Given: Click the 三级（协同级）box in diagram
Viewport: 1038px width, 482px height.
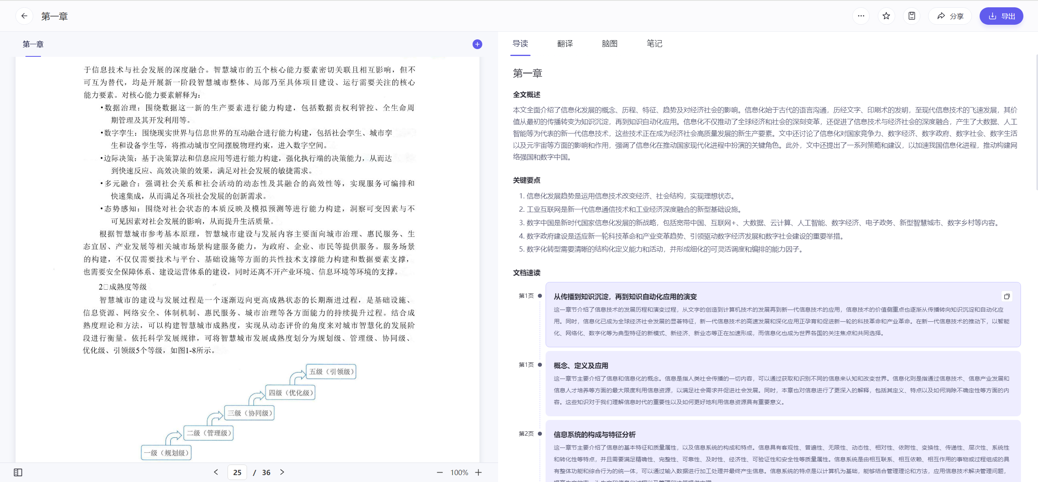Looking at the screenshot, I should [x=249, y=413].
